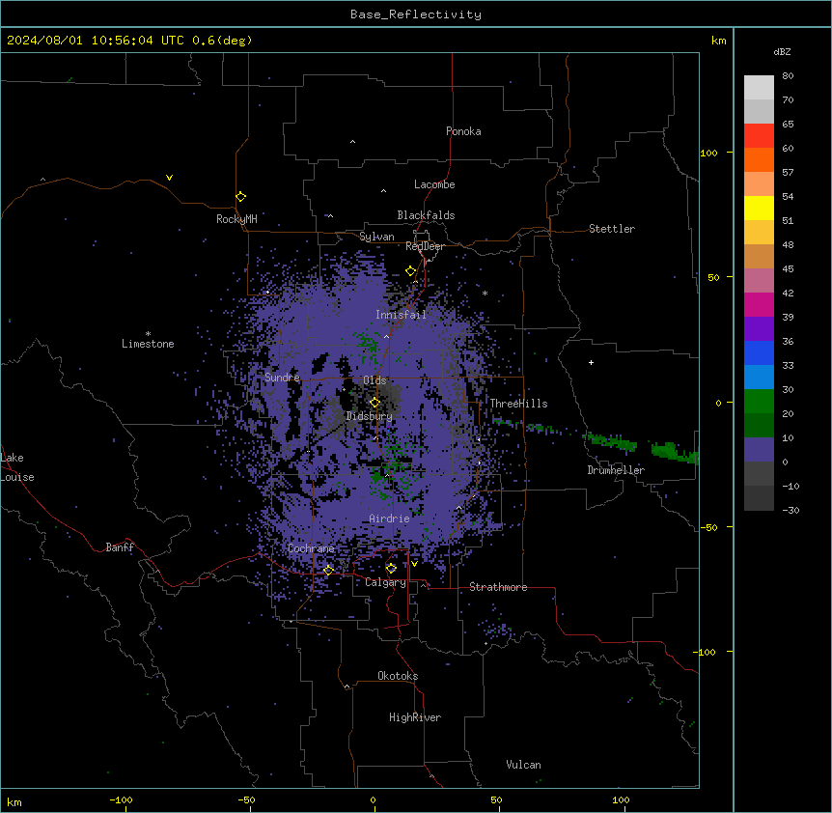Image resolution: width=832 pixels, height=813 pixels.
Task: Click the 80 value at the legend top
Action: 788,76
